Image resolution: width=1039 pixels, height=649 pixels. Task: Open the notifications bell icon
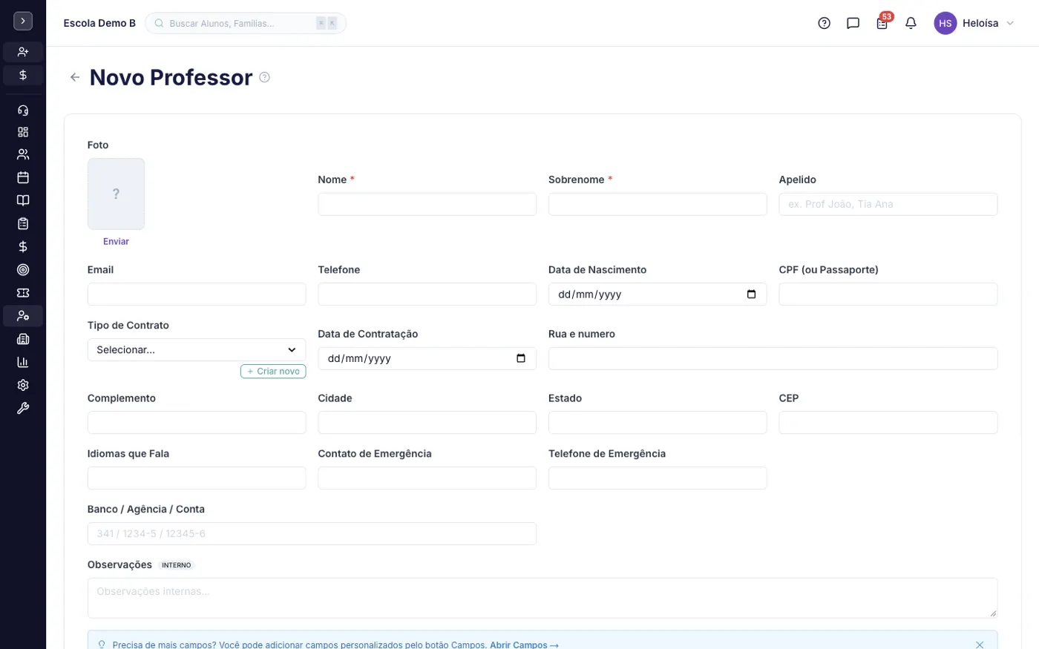(911, 23)
